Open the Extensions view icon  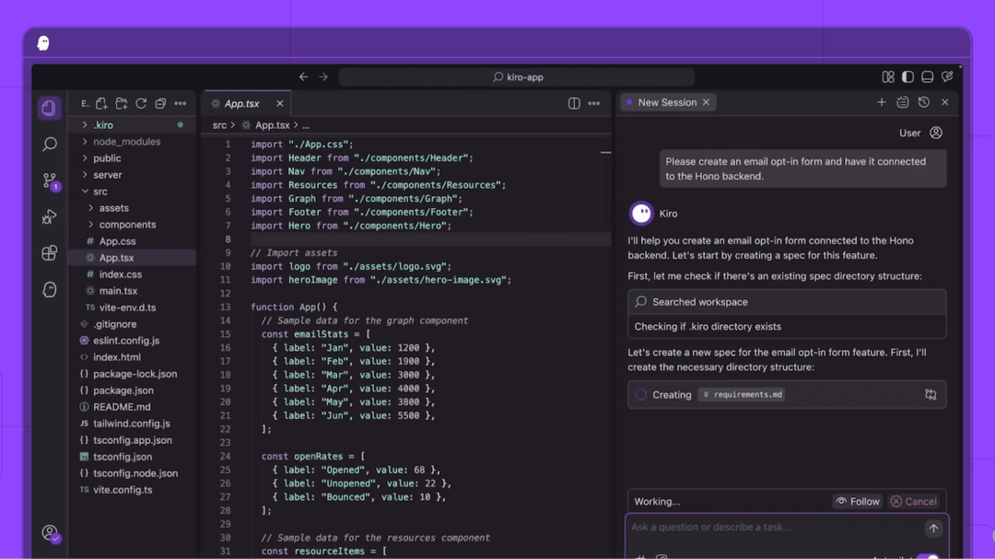[50, 253]
